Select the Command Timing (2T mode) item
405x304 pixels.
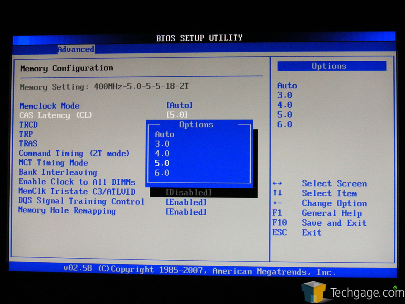tap(74, 153)
